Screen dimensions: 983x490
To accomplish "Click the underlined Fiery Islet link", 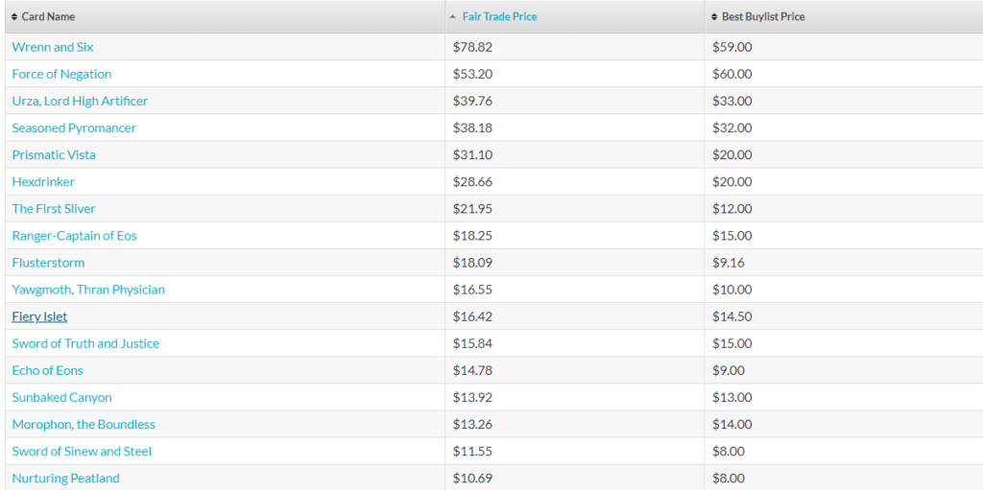I will (39, 316).
